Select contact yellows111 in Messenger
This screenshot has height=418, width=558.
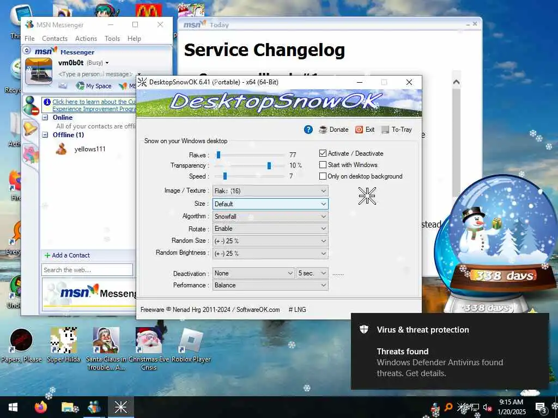click(x=81, y=149)
